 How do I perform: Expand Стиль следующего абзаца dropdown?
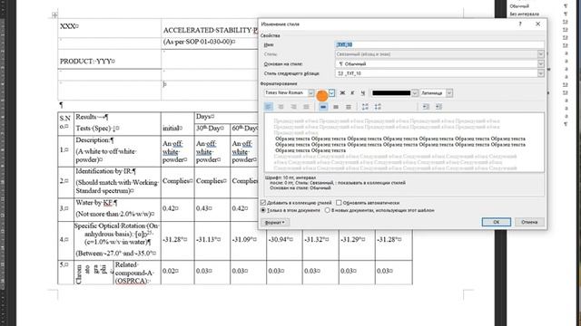point(541,73)
